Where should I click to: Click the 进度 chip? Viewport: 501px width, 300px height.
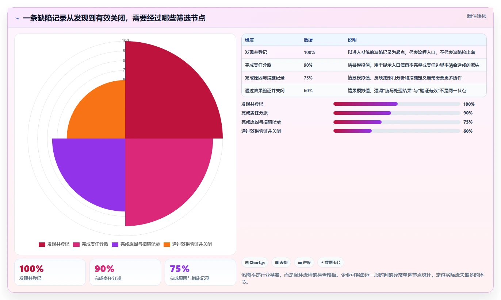[x=304, y=262]
